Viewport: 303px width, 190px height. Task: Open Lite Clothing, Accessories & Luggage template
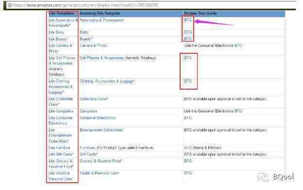[61, 87]
